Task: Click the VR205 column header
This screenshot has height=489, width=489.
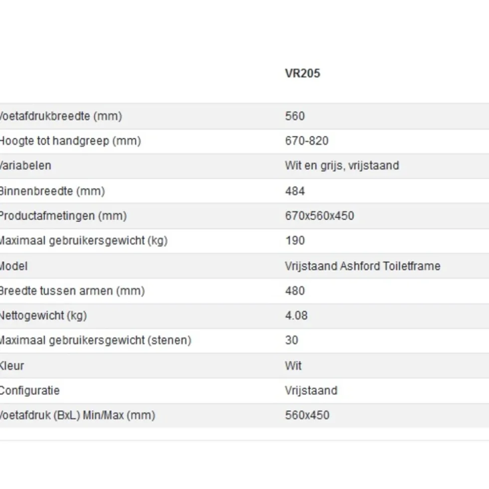Action: (x=302, y=73)
